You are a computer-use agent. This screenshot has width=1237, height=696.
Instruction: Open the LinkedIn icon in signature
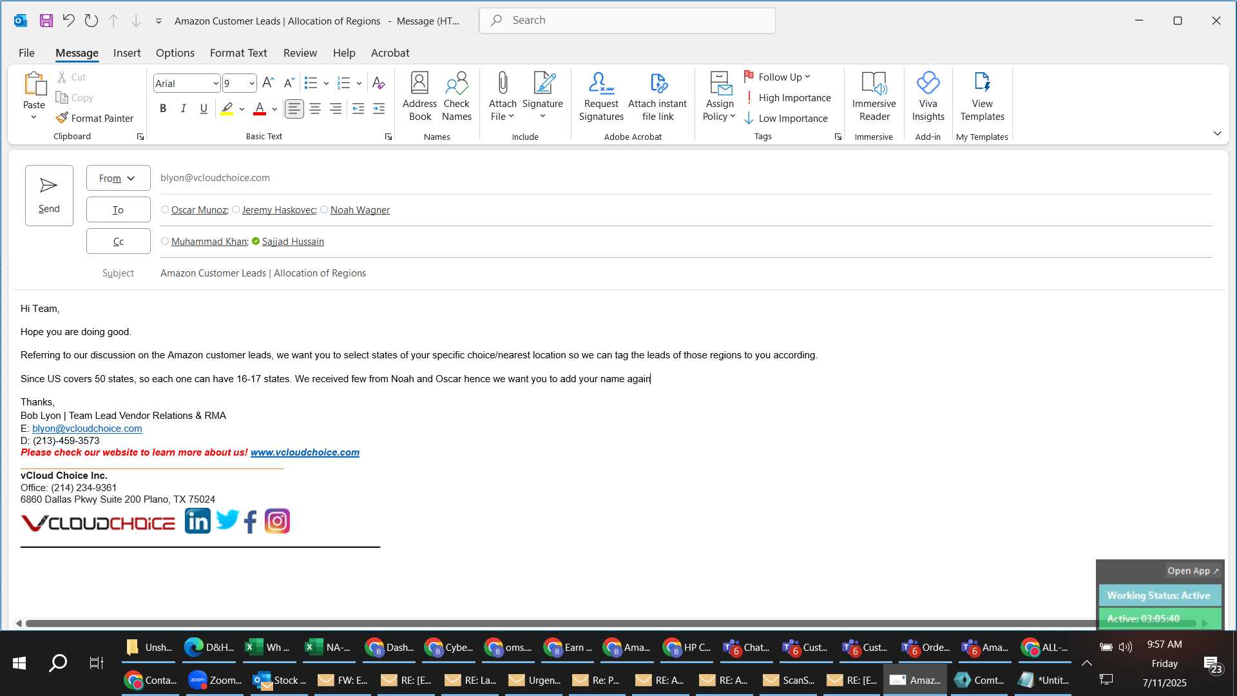[x=197, y=521]
